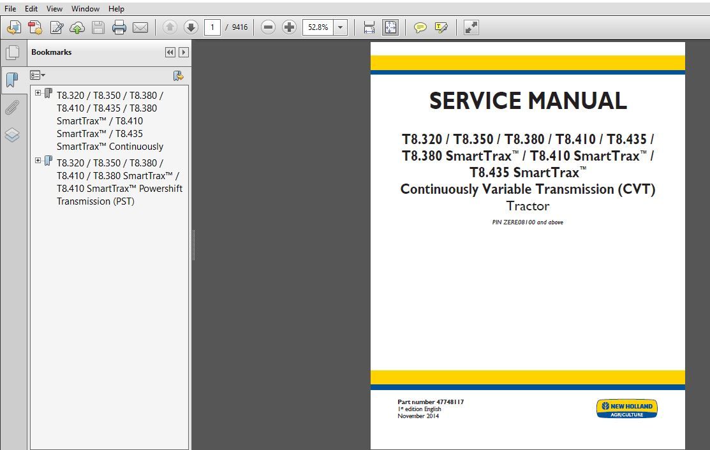710x450 pixels.
Task: Open the View menu
Action: tap(54, 8)
